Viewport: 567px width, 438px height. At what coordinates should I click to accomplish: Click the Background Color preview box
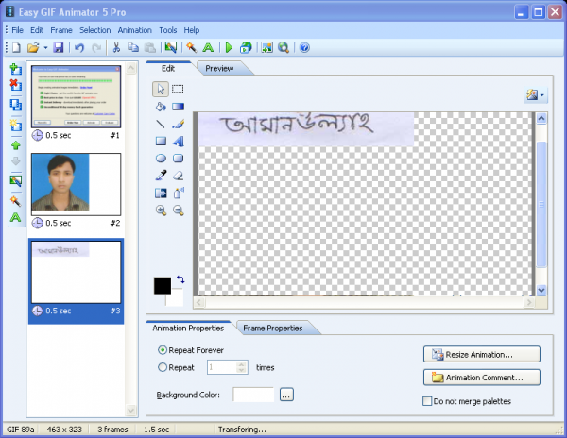coord(253,395)
